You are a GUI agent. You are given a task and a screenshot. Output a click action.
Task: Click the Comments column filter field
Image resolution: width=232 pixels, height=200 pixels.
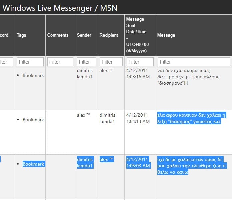[60, 62]
